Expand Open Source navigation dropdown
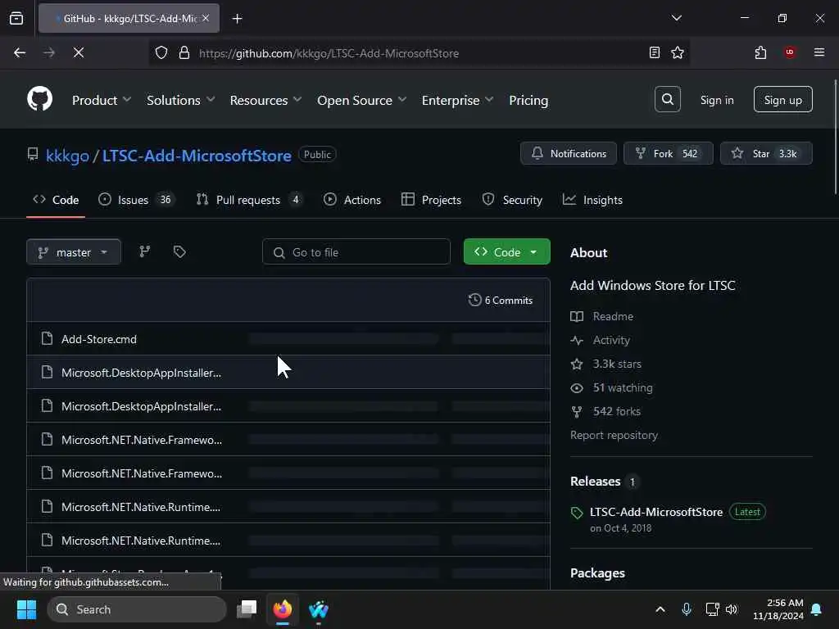The height and width of the screenshot is (629, 839). tap(361, 100)
